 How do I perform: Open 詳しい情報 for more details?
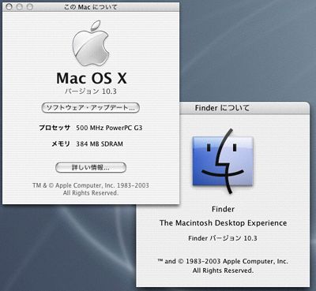[91, 167]
